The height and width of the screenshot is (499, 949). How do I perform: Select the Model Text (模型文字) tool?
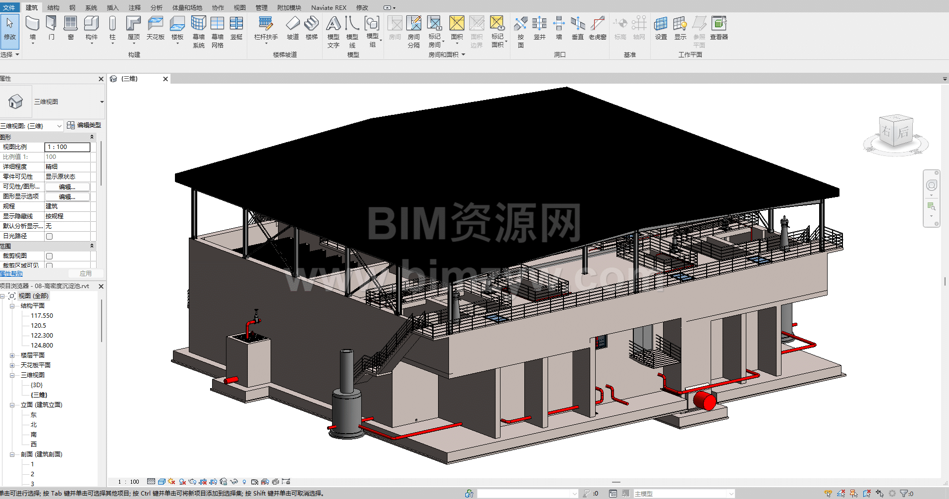coord(334,31)
